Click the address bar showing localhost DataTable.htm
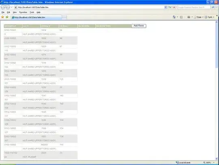 89,7
